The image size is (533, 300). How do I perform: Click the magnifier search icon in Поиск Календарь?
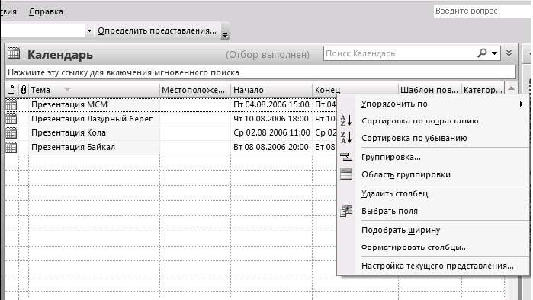482,53
